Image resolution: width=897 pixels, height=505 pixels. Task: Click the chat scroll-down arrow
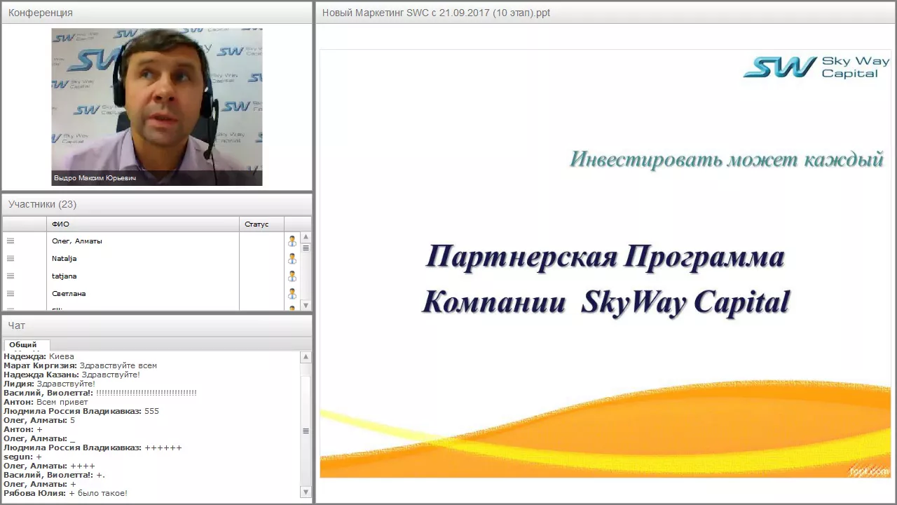coord(306,492)
